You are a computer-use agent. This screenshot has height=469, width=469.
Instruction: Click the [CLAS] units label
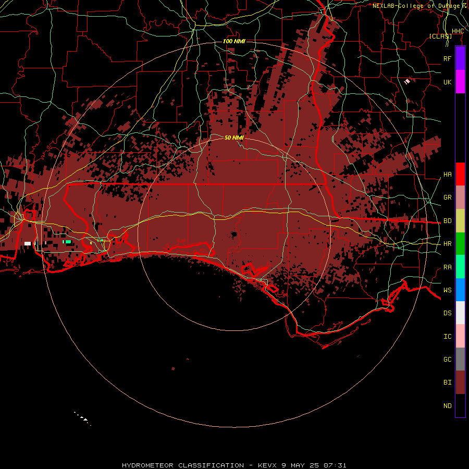tap(440, 36)
